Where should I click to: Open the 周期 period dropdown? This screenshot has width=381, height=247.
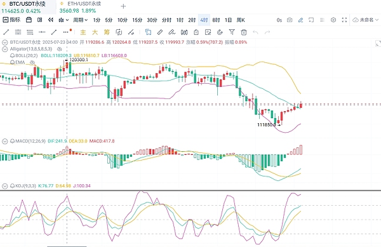[x=81, y=20]
